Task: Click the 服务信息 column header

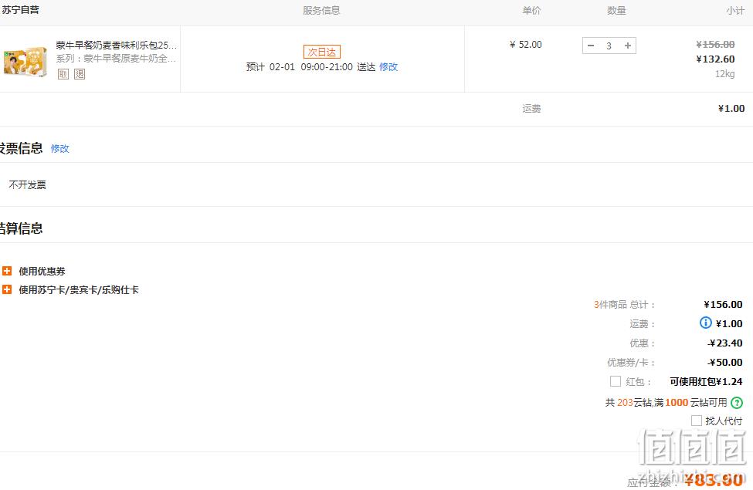Action: pos(321,11)
